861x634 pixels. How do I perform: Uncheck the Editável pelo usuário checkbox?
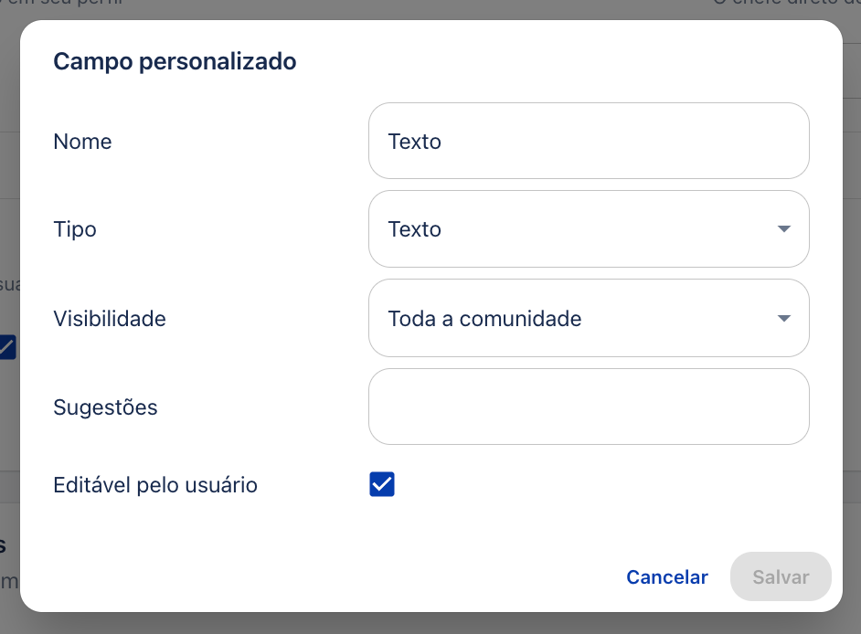coord(382,484)
